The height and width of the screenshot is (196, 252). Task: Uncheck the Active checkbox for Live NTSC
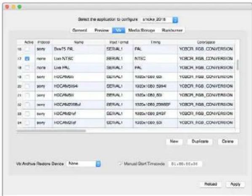[x=27, y=59]
